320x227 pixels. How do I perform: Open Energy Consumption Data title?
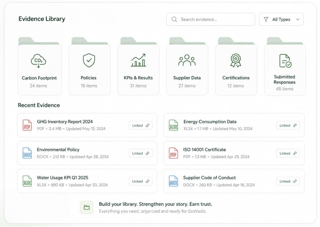(210, 122)
